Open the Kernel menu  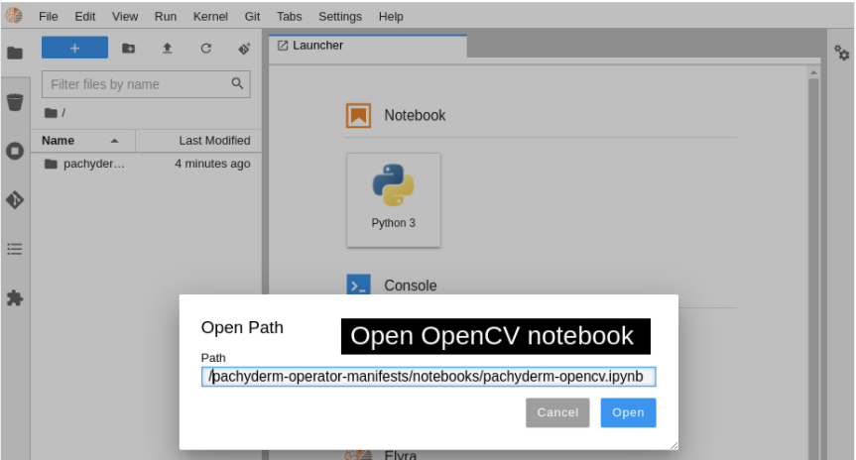(x=209, y=17)
